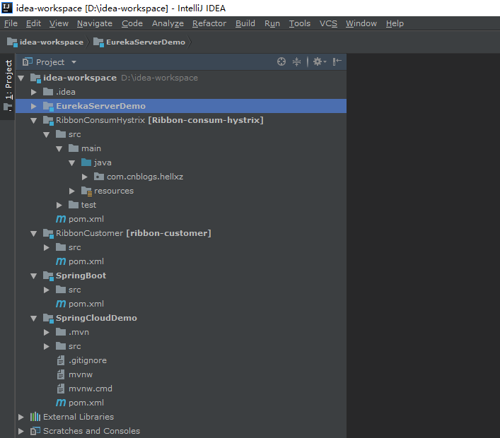Viewport: 500px width, 438px height.
Task: Collapse the RibbonConsumHystrix module arrow
Action: [x=33, y=120]
